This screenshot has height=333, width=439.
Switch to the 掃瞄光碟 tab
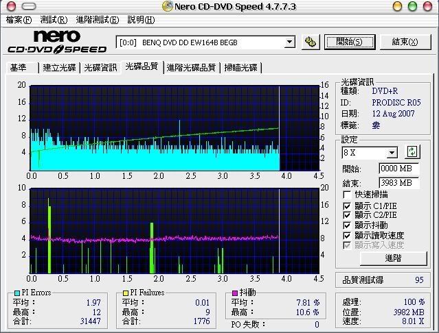pos(240,68)
